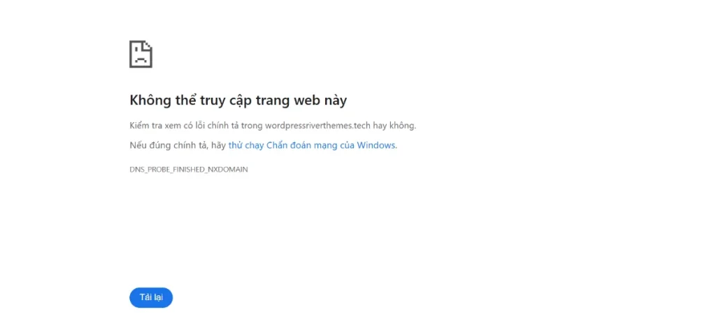Click the word 'DNS_PROBE' in the error code

coord(150,169)
